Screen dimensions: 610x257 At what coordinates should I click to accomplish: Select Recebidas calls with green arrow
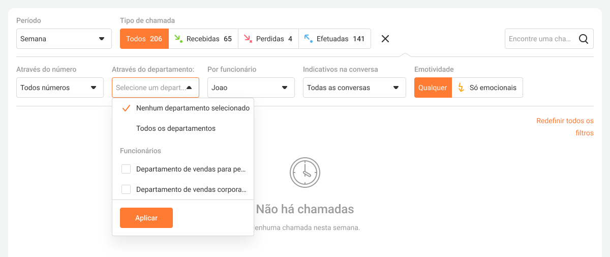pos(203,39)
